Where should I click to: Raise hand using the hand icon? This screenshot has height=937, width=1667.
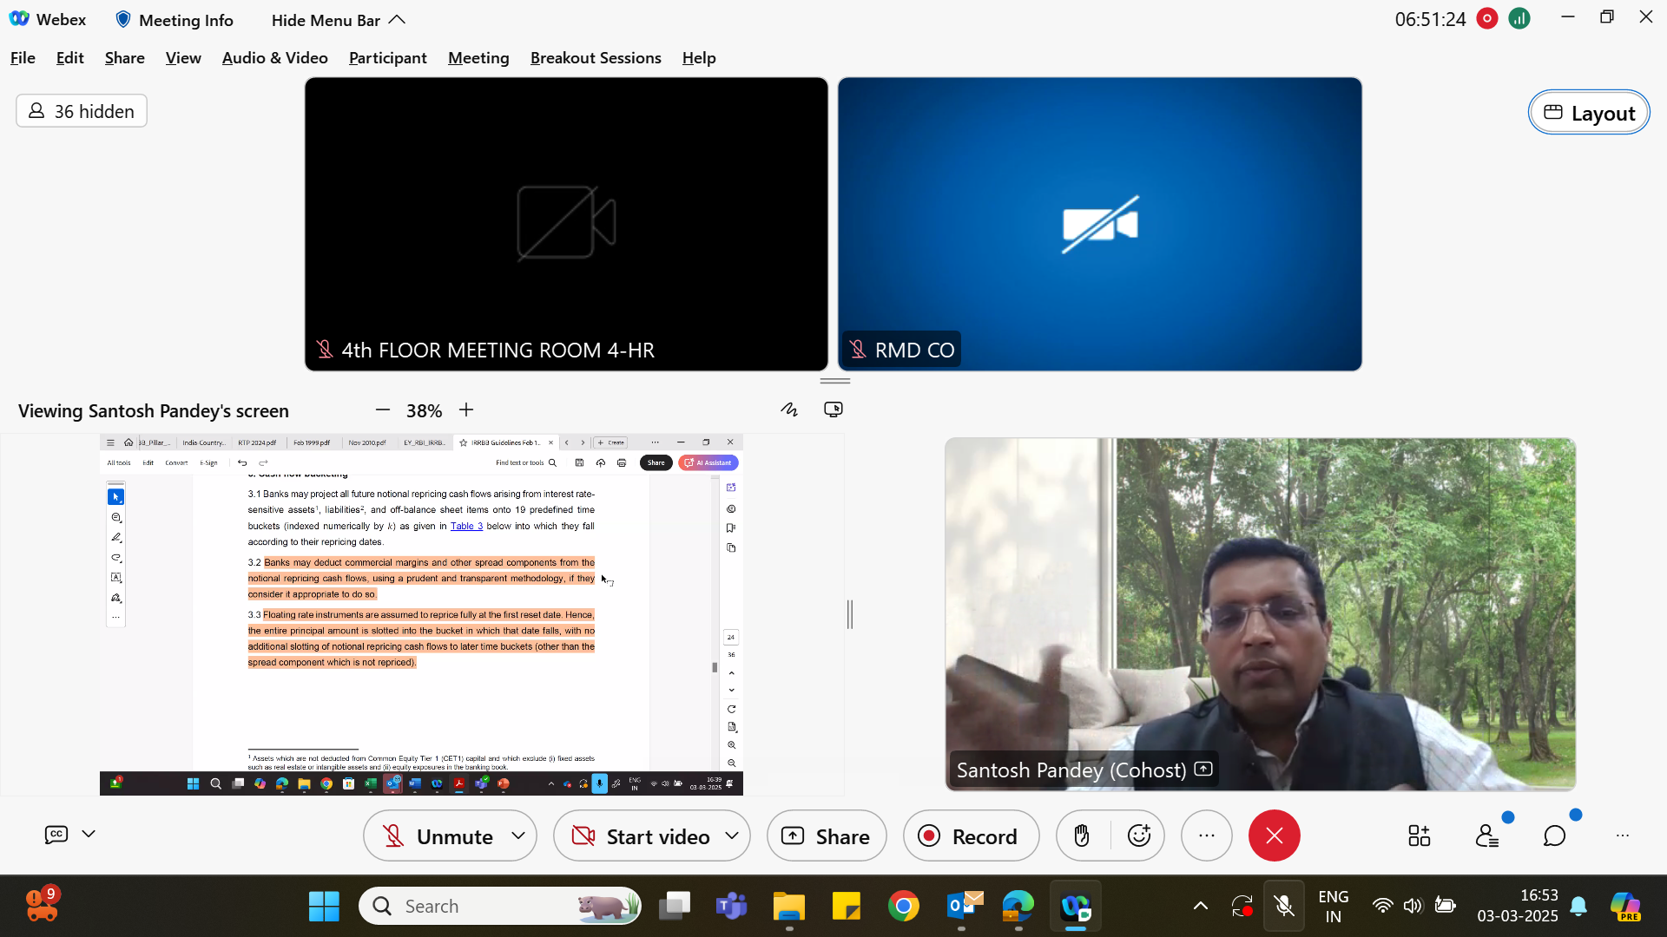pos(1082,836)
